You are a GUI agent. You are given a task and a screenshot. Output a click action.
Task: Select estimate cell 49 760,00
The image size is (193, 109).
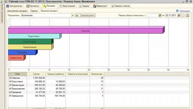[x=55, y=89]
